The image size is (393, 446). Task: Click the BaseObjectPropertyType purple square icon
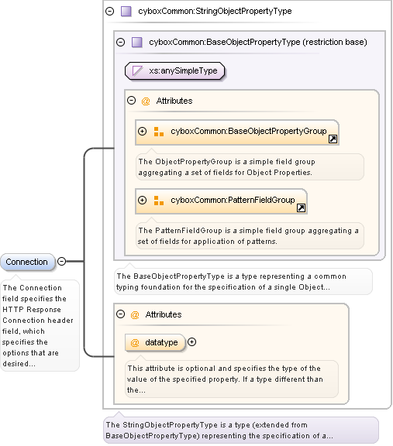click(x=137, y=43)
